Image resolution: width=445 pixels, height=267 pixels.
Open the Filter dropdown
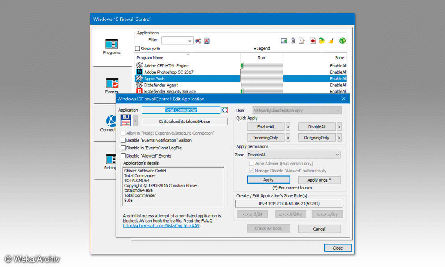point(177,40)
